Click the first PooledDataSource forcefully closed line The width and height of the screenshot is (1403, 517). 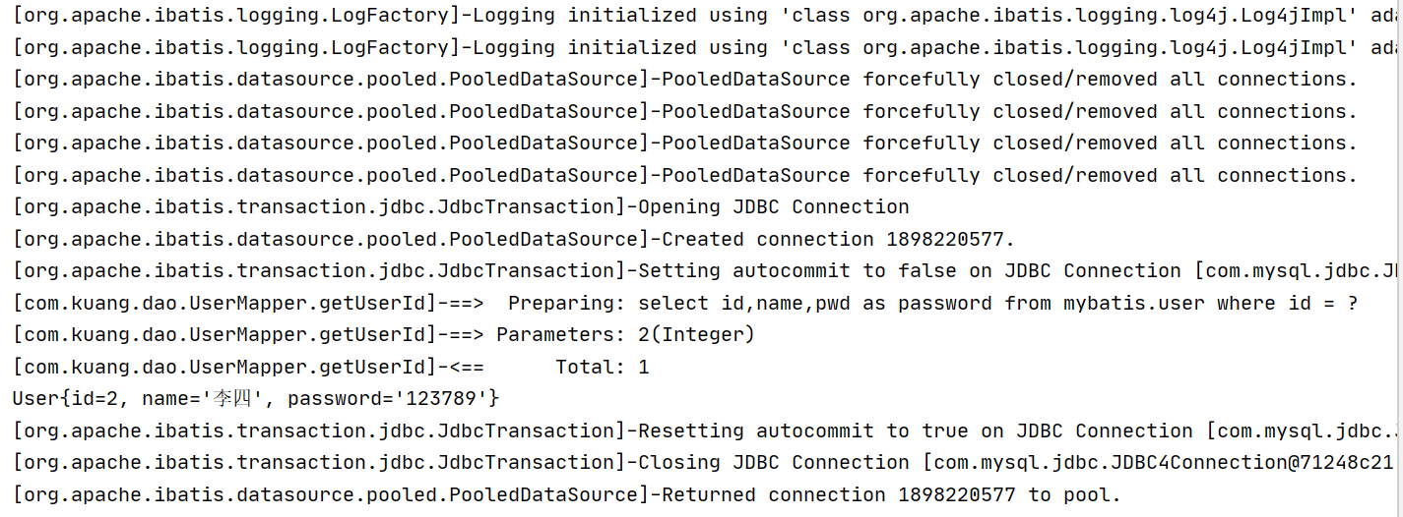[x=685, y=80]
